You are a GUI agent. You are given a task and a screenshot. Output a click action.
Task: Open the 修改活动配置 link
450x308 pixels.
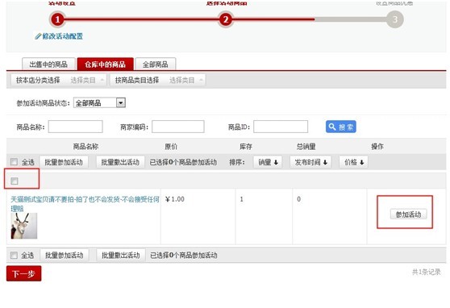pyautogui.click(x=63, y=36)
